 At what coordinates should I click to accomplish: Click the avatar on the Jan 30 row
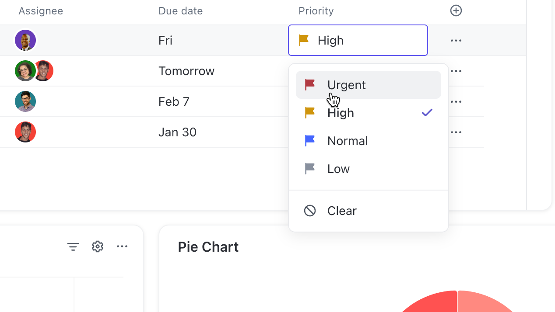pos(25,132)
